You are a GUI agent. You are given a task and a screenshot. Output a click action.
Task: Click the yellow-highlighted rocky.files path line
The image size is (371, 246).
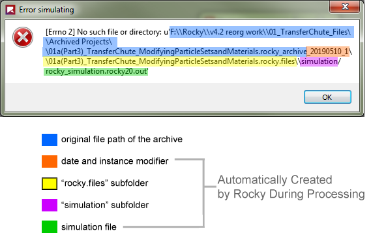pos(170,61)
